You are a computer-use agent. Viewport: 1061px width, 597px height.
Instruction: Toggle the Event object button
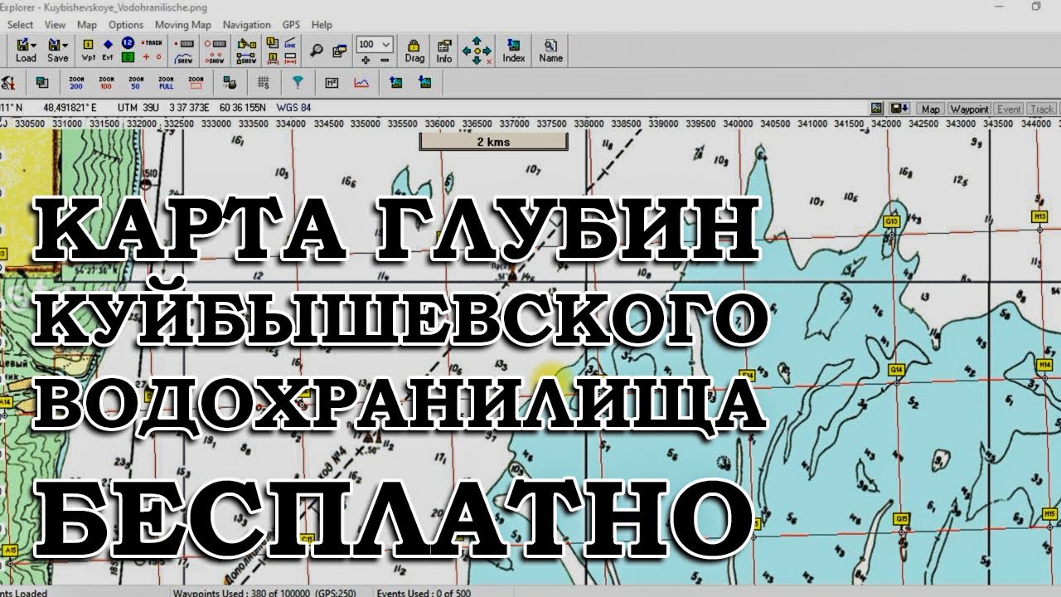1009,109
